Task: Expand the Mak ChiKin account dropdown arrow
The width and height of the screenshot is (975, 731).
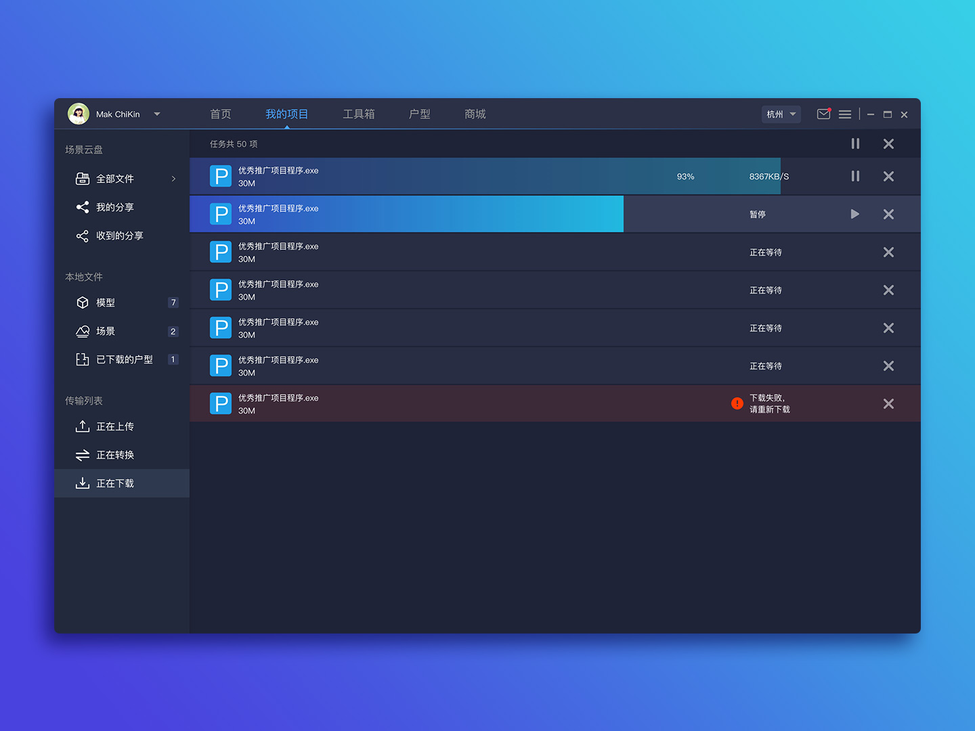Action: coord(157,114)
